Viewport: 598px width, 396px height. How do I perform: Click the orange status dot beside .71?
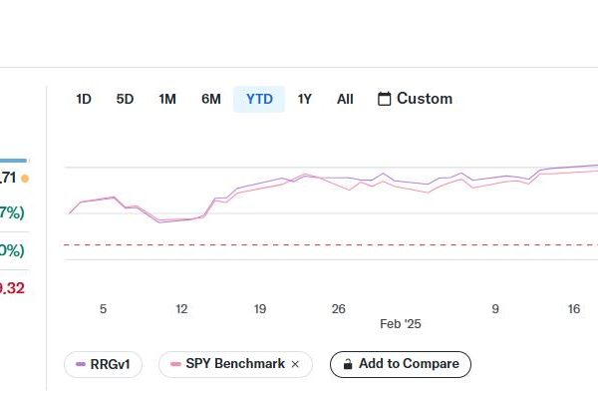pos(25,179)
